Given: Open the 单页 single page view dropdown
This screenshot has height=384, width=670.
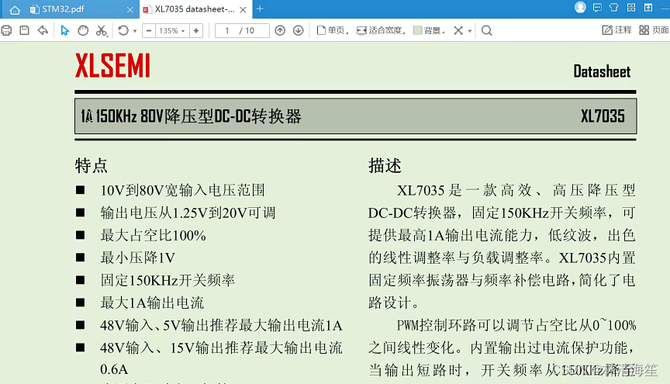Looking at the screenshot, I should pos(333,30).
